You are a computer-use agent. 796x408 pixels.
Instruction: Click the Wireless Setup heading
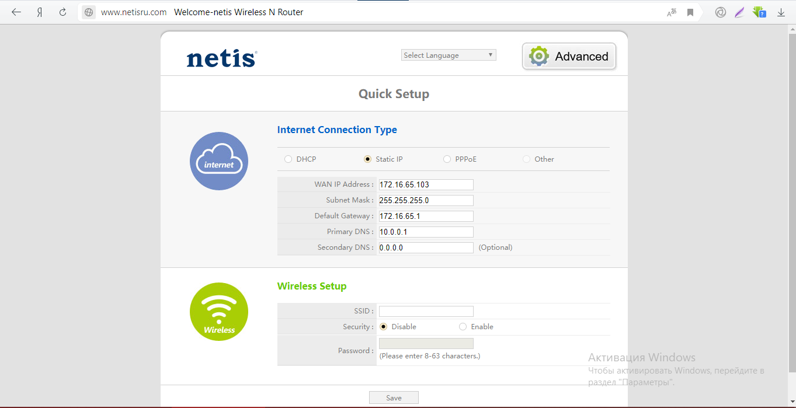point(312,286)
